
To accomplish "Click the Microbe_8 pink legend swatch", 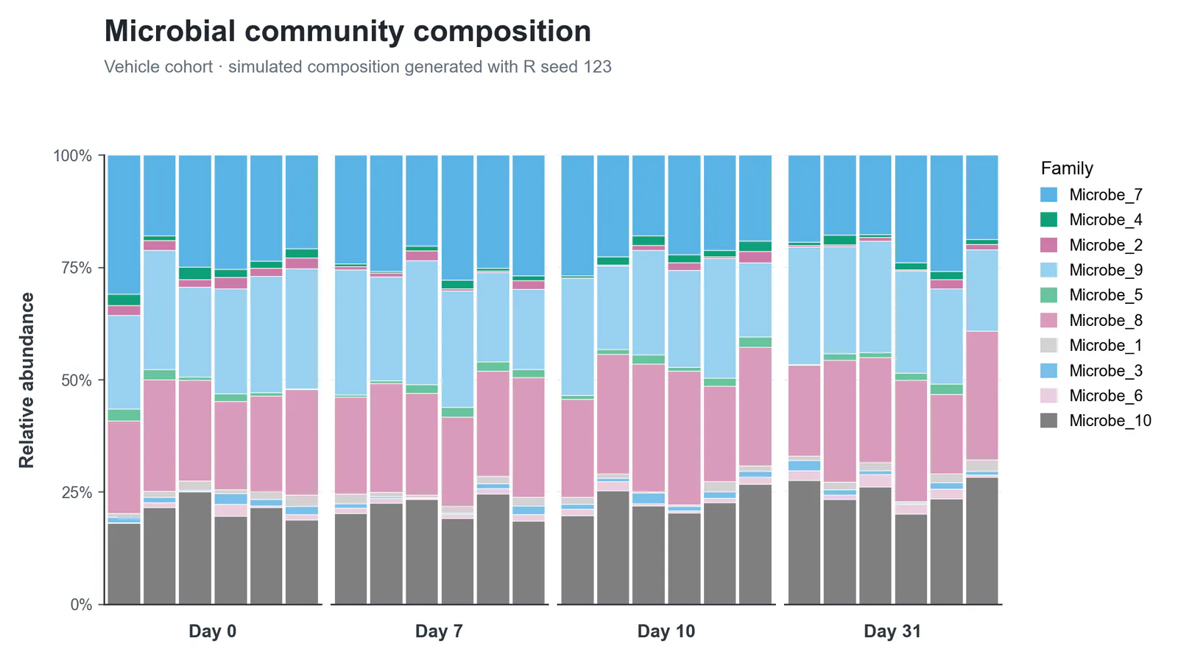I will [x=1048, y=320].
